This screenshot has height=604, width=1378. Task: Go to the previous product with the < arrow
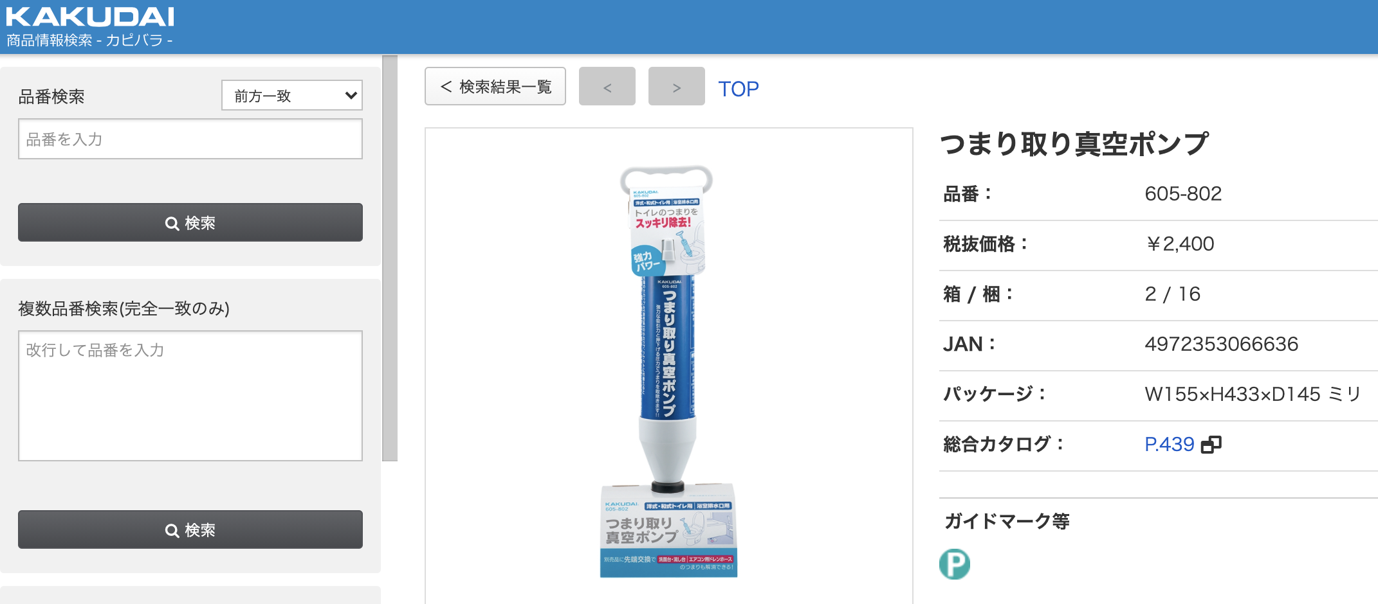(x=607, y=86)
